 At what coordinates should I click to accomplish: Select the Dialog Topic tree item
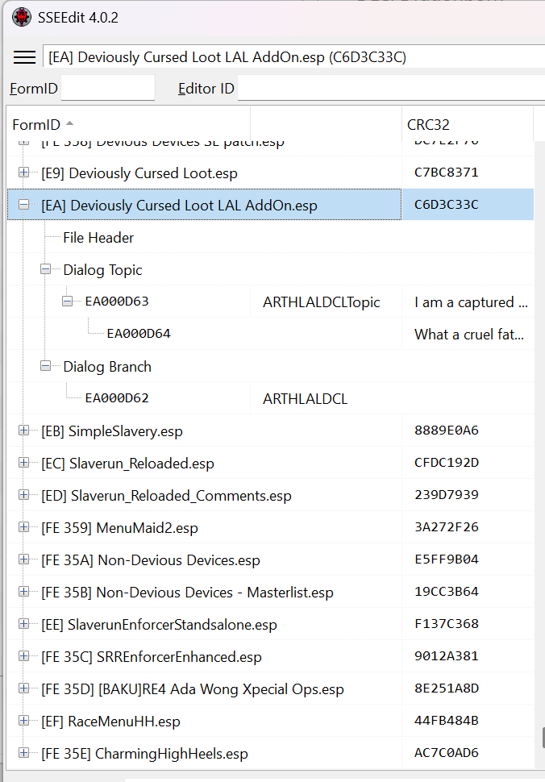[x=102, y=270]
